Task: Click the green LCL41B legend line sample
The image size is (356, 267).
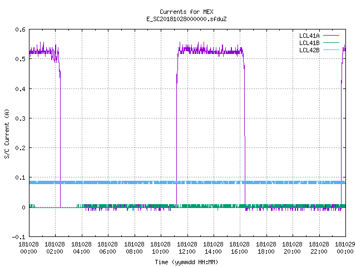Action: (x=331, y=42)
